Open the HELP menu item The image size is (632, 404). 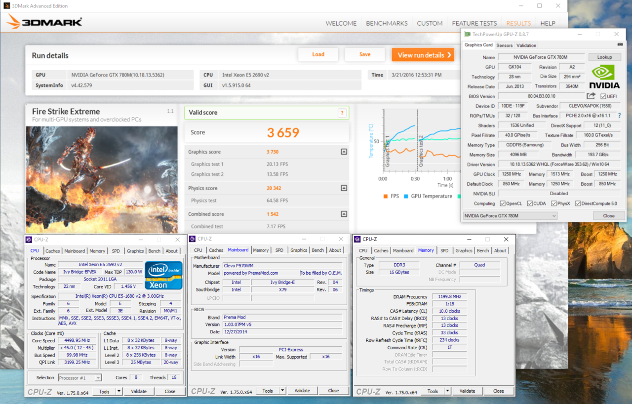point(548,23)
